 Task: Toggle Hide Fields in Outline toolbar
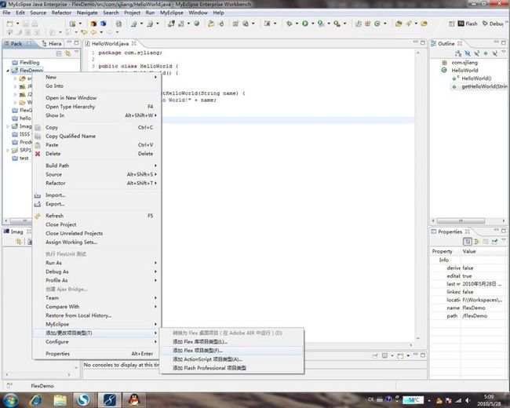[468, 53]
